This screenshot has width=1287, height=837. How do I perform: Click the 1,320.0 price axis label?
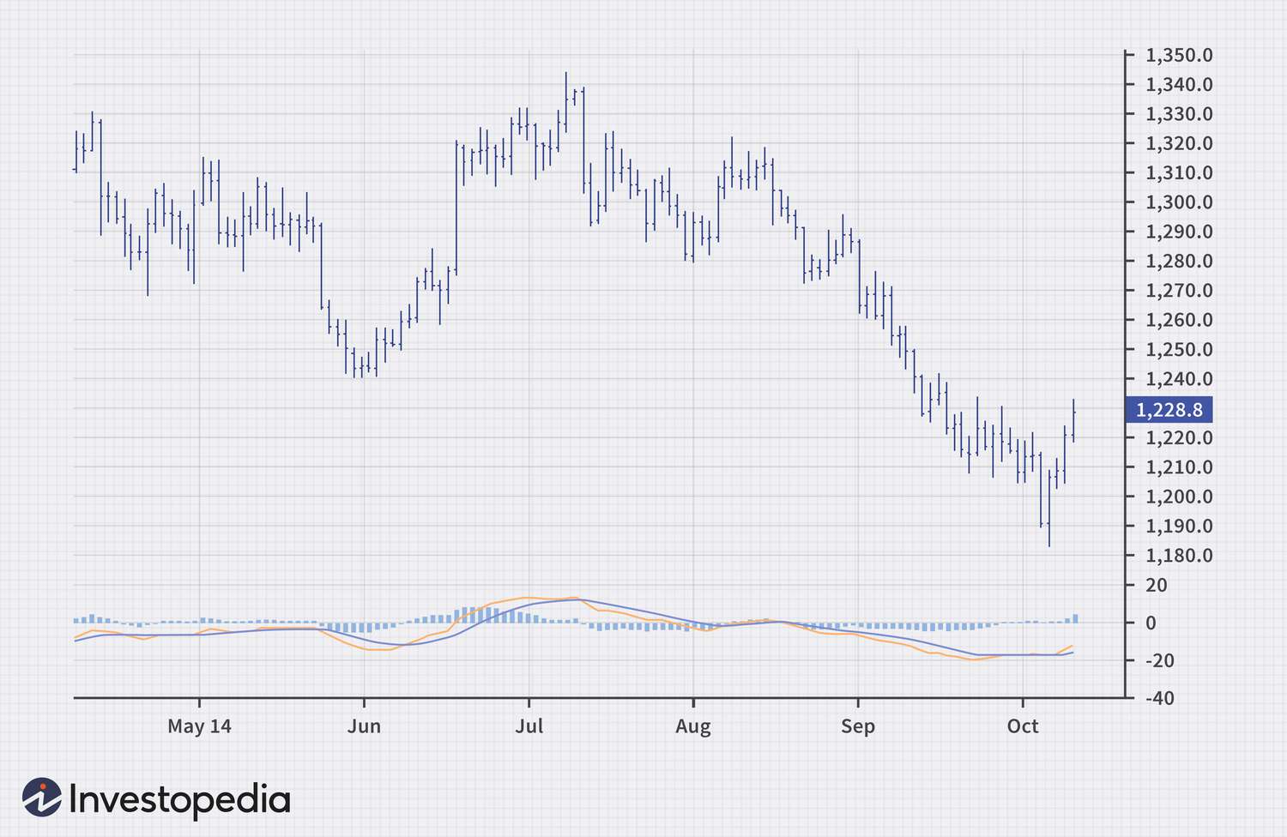(1180, 143)
